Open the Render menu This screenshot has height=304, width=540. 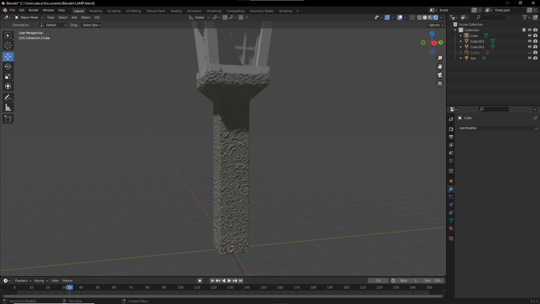[33, 10]
